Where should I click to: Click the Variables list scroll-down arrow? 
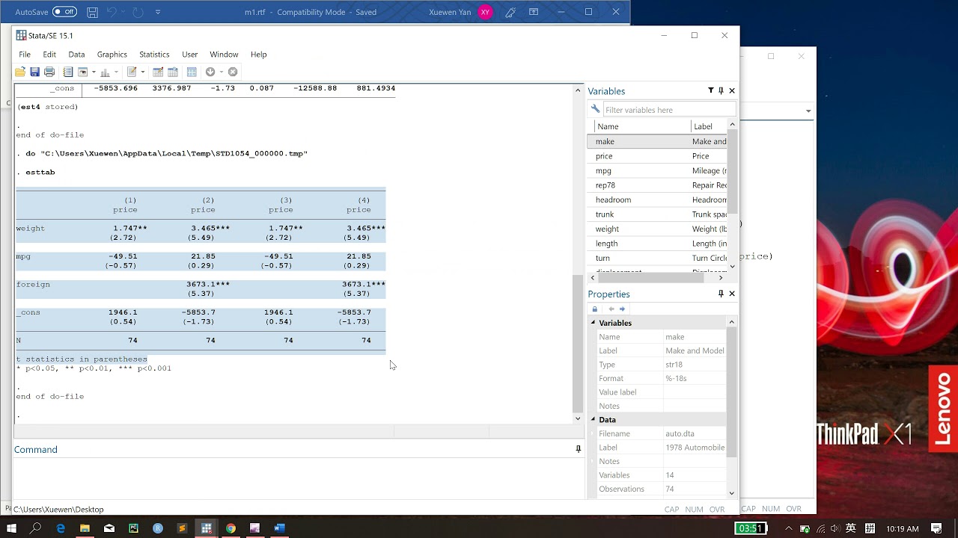[x=732, y=266]
